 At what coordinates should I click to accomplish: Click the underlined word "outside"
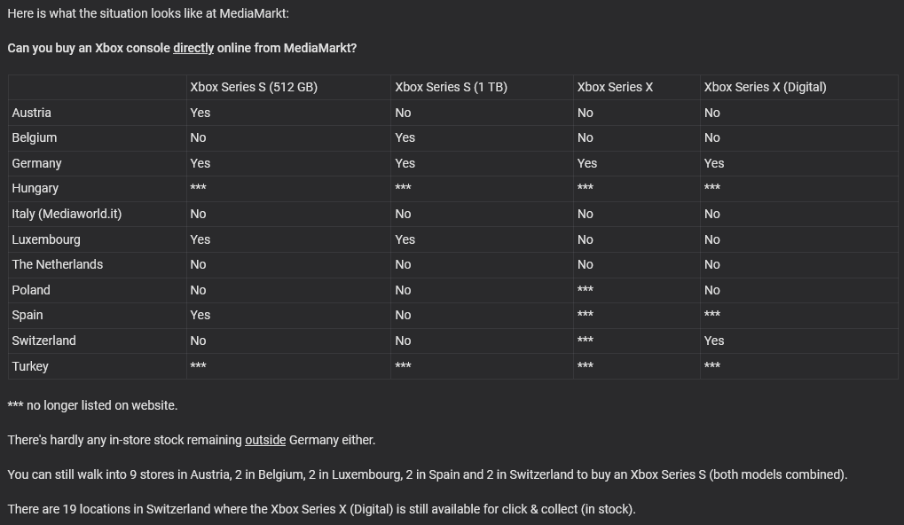pyautogui.click(x=265, y=440)
